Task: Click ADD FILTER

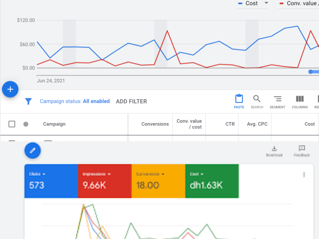Action: 131,101
